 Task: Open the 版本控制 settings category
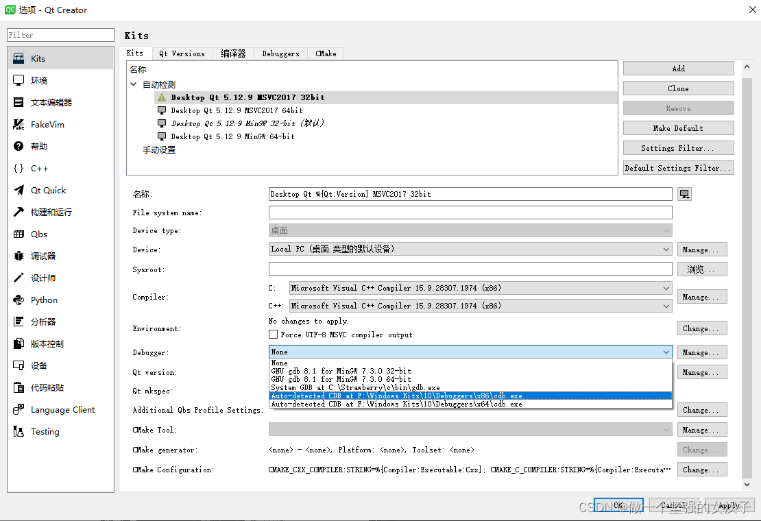(60, 344)
